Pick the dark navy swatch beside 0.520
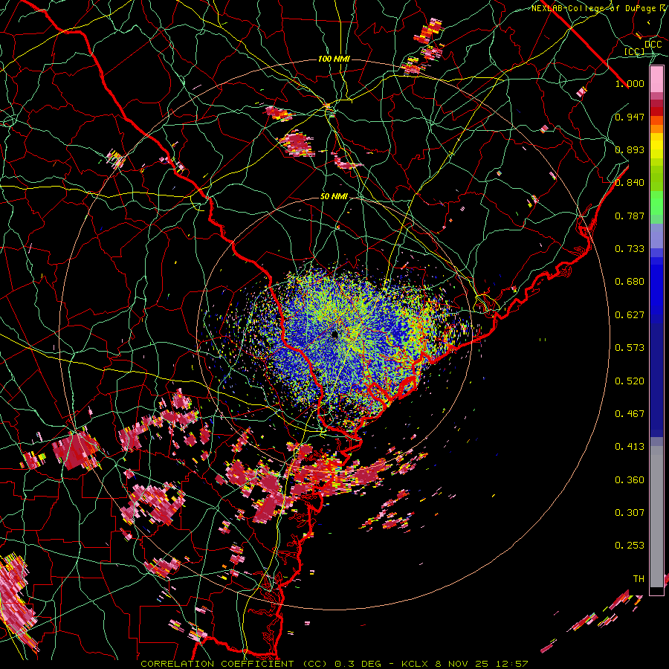The height and width of the screenshot is (669, 669). [656, 376]
